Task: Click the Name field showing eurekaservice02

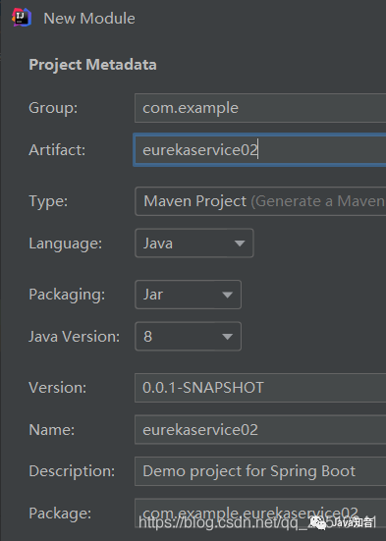Action: [260, 429]
